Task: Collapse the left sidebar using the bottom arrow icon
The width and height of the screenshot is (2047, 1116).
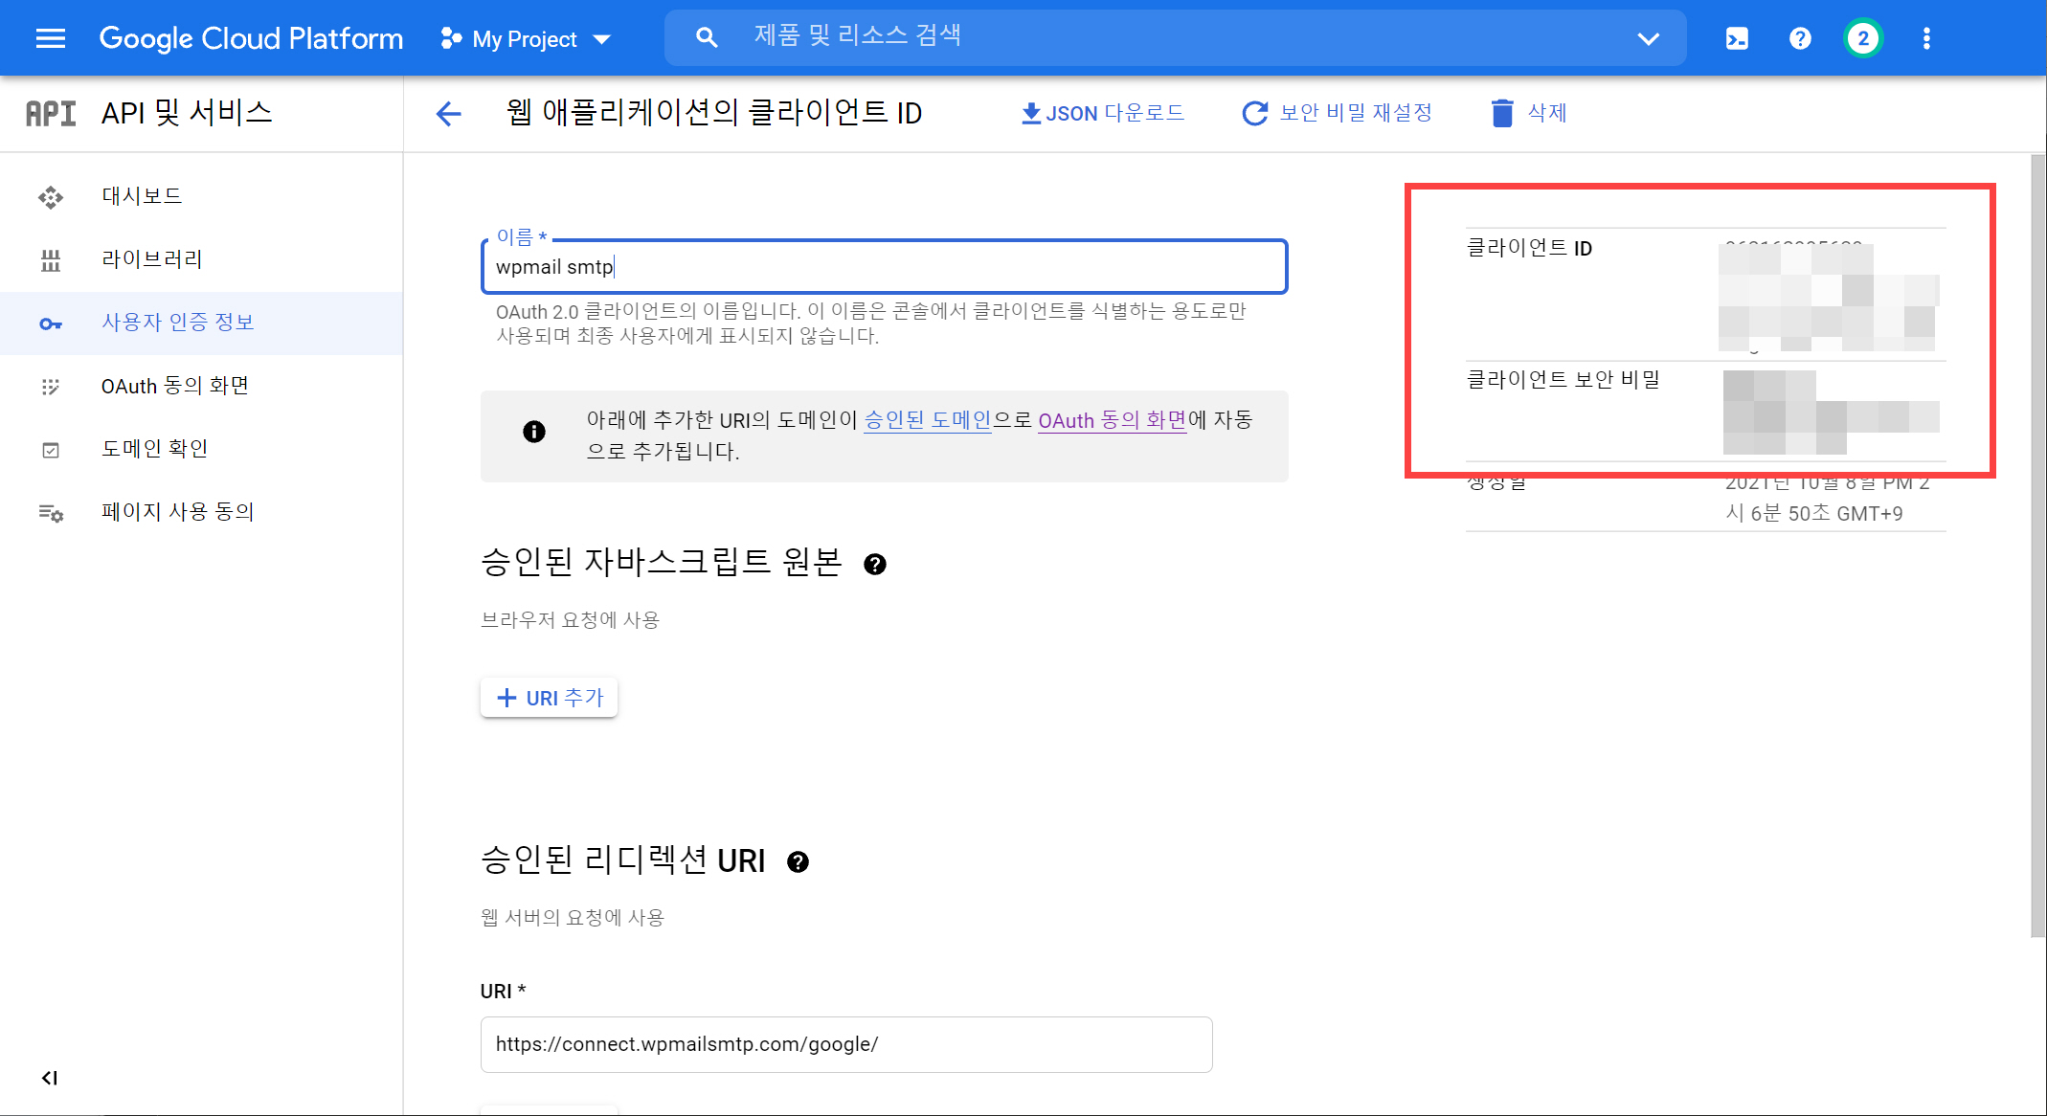Action: click(x=50, y=1078)
